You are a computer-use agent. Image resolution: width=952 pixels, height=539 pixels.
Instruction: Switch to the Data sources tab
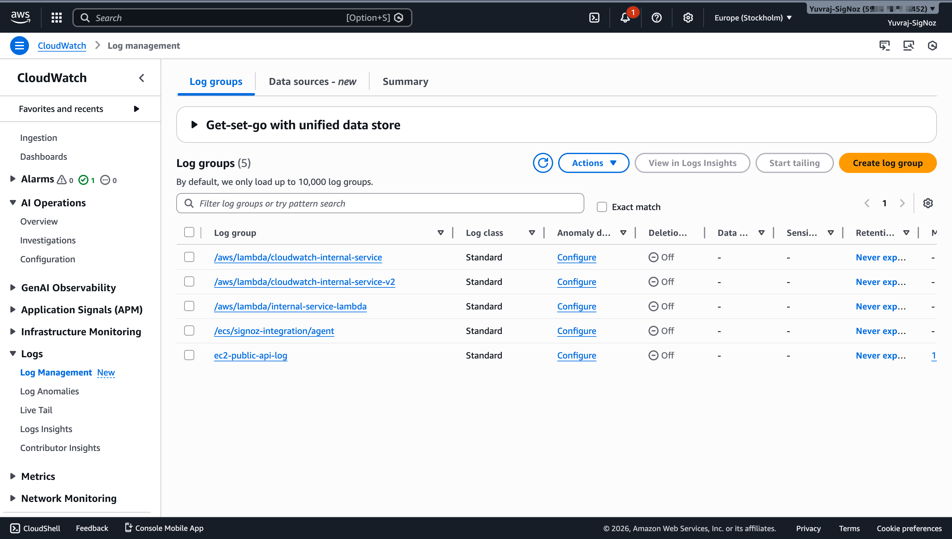[x=312, y=81]
